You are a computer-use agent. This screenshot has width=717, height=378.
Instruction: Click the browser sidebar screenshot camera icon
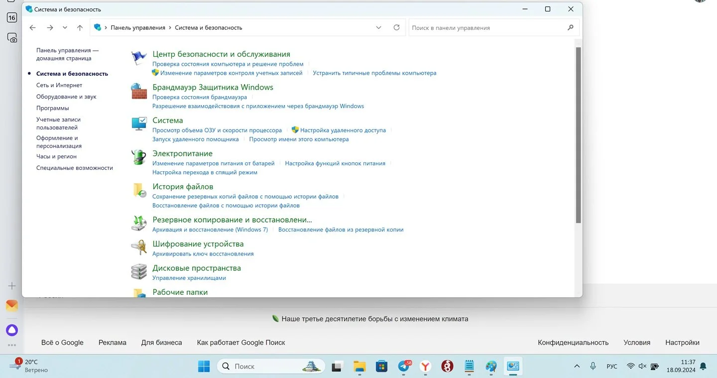click(12, 37)
